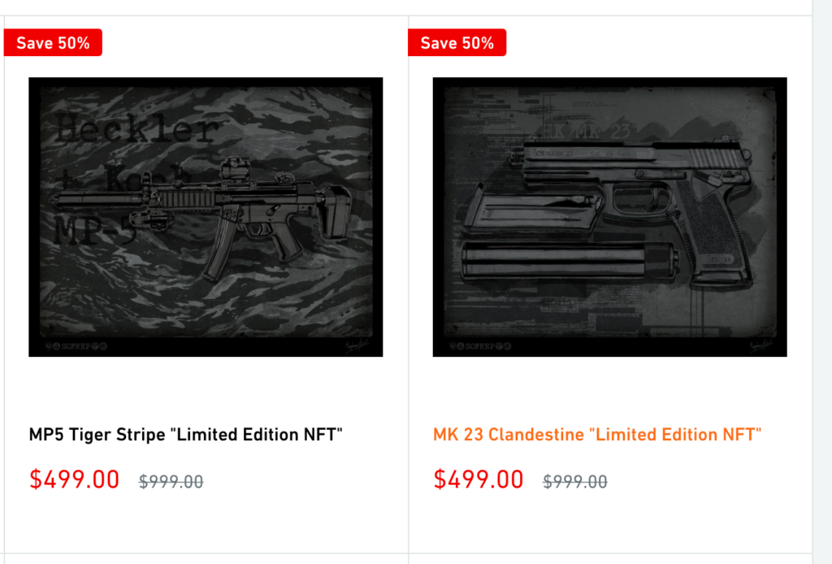The width and height of the screenshot is (832, 564).
Task: Open the MK 23 Clandestine product link
Action: click(x=597, y=435)
